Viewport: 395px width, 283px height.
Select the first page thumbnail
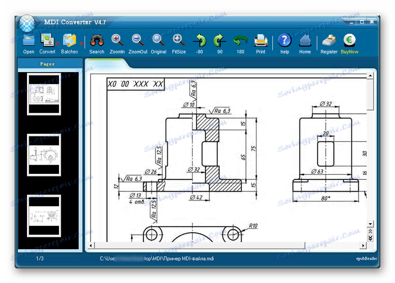point(44,94)
